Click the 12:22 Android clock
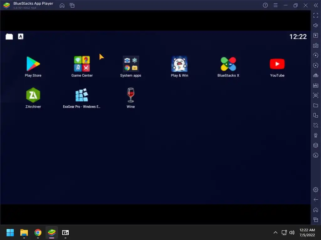 point(298,37)
